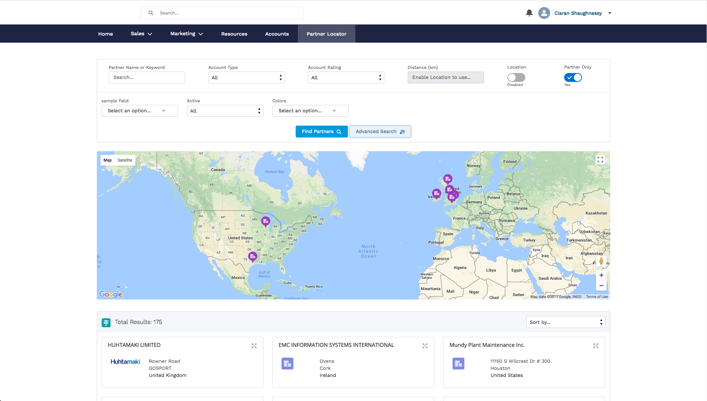Go to the Accounts tab
This screenshot has height=401, width=707.
277,34
